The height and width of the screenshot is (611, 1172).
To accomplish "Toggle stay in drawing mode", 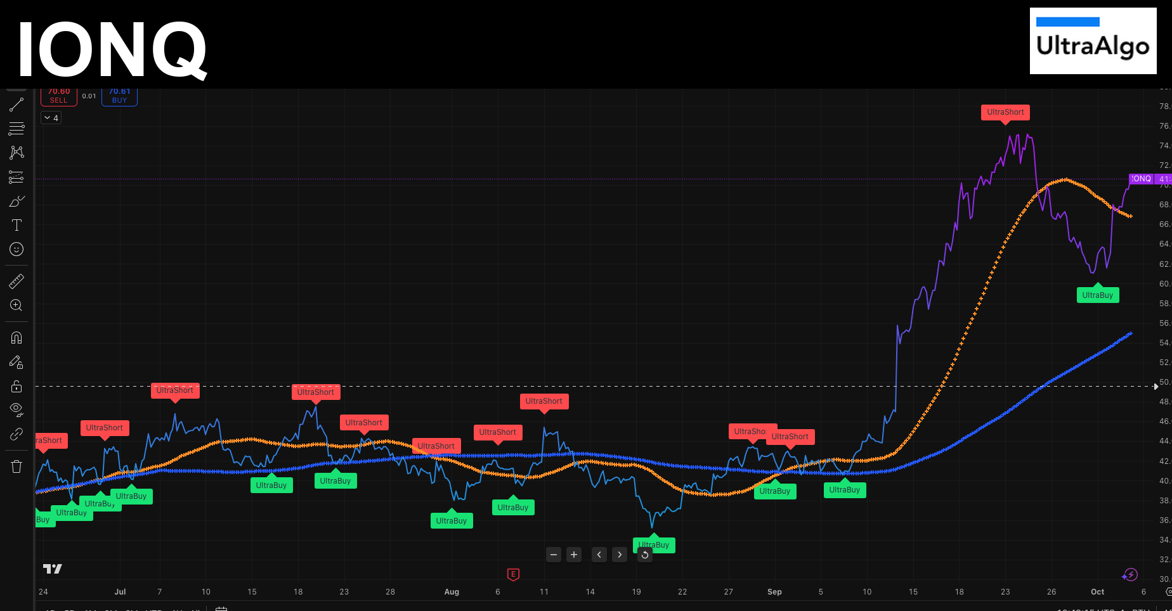I will [x=16, y=362].
